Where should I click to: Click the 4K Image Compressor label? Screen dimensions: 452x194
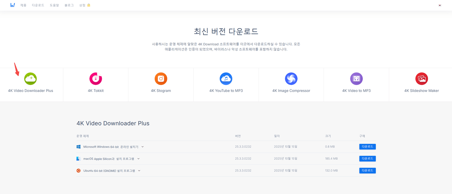tap(291, 91)
